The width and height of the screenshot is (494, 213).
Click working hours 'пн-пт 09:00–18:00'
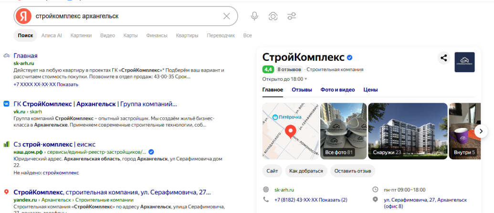405,190
